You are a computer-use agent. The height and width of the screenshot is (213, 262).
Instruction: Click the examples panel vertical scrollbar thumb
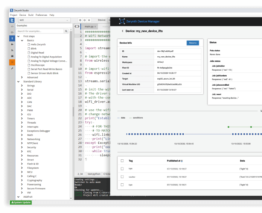click(71, 49)
